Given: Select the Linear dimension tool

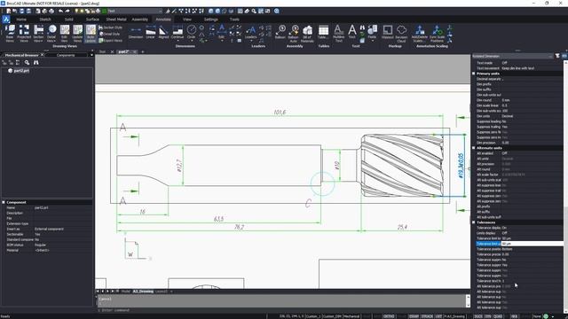Looking at the screenshot, I should [x=150, y=33].
